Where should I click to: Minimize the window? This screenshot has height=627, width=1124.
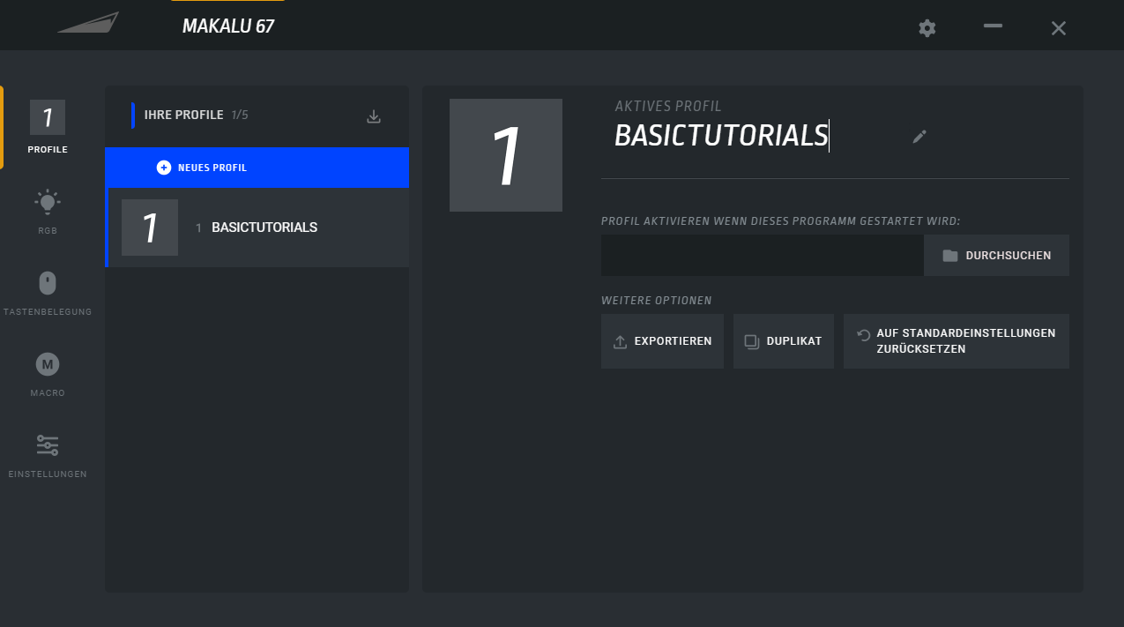[993, 27]
